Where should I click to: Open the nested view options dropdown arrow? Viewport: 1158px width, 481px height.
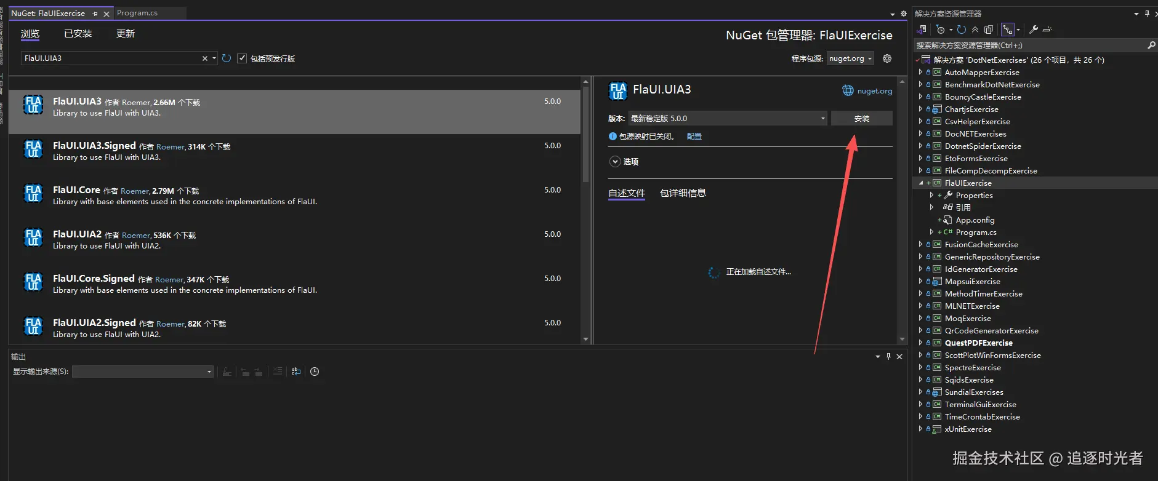pos(1018,30)
